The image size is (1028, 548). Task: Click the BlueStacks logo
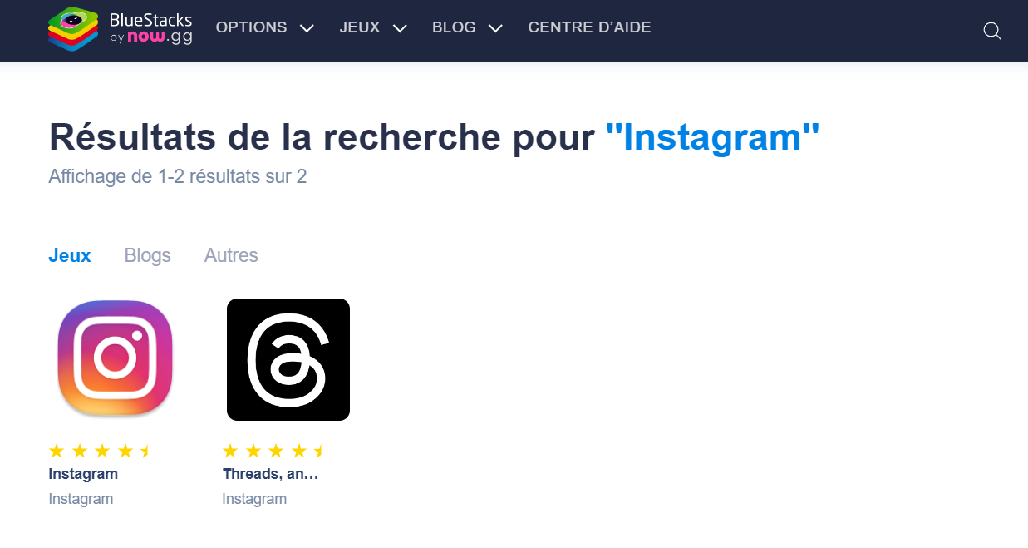pyautogui.click(x=120, y=29)
